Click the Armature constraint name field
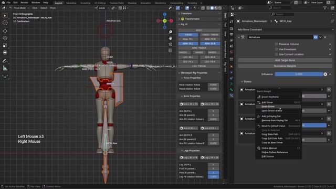The image size is (336, 189). click(280, 37)
